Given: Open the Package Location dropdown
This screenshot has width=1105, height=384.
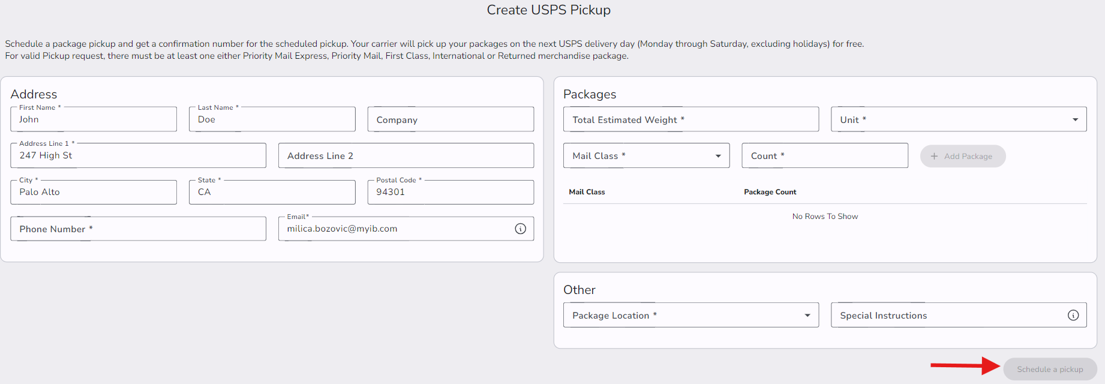Looking at the screenshot, I should [x=690, y=316].
